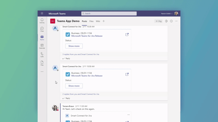Switch to the channel Files tab
Screen dimensions: 218x122
[x=91, y=21]
